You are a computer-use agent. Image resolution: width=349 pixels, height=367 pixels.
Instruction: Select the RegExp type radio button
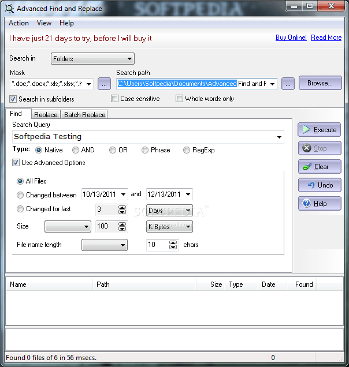pyautogui.click(x=187, y=150)
